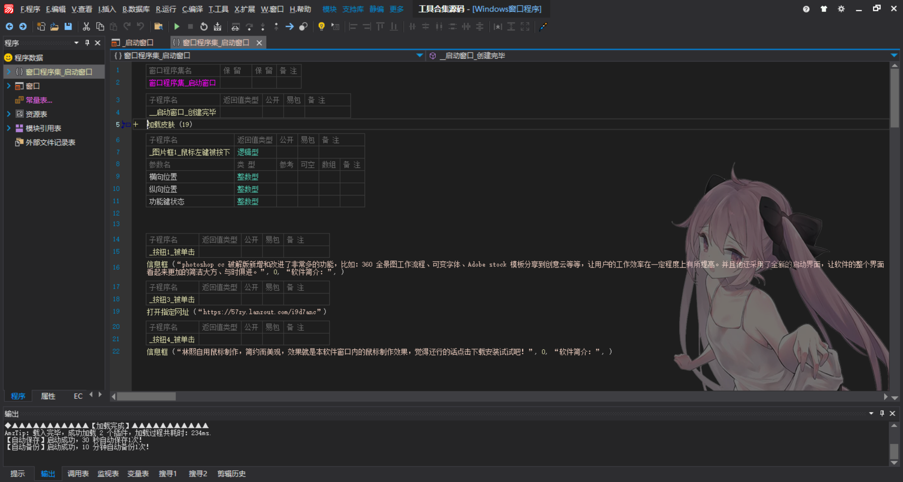The image size is (903, 482).
Task: Click the editor vertical scrollbar thumb
Action: [895, 99]
